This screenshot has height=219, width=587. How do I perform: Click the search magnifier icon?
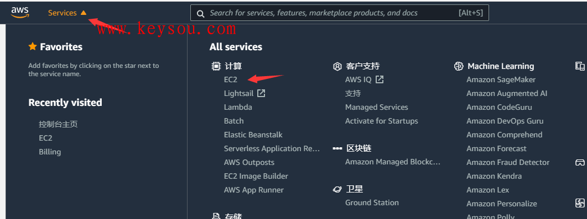click(x=201, y=14)
